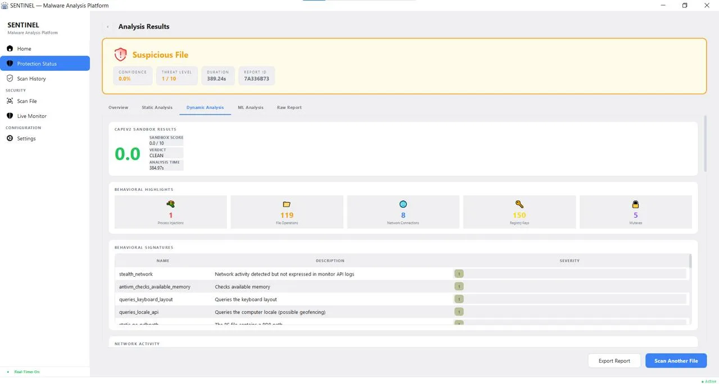Click the Real-Time On status indicator
The image size is (719, 384).
coord(23,372)
